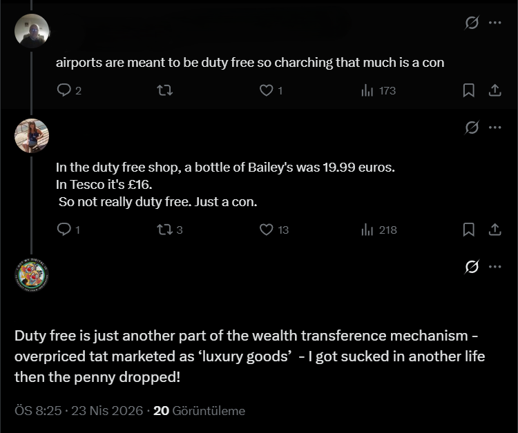Bookmark the Bailey's price tweet

tap(468, 230)
